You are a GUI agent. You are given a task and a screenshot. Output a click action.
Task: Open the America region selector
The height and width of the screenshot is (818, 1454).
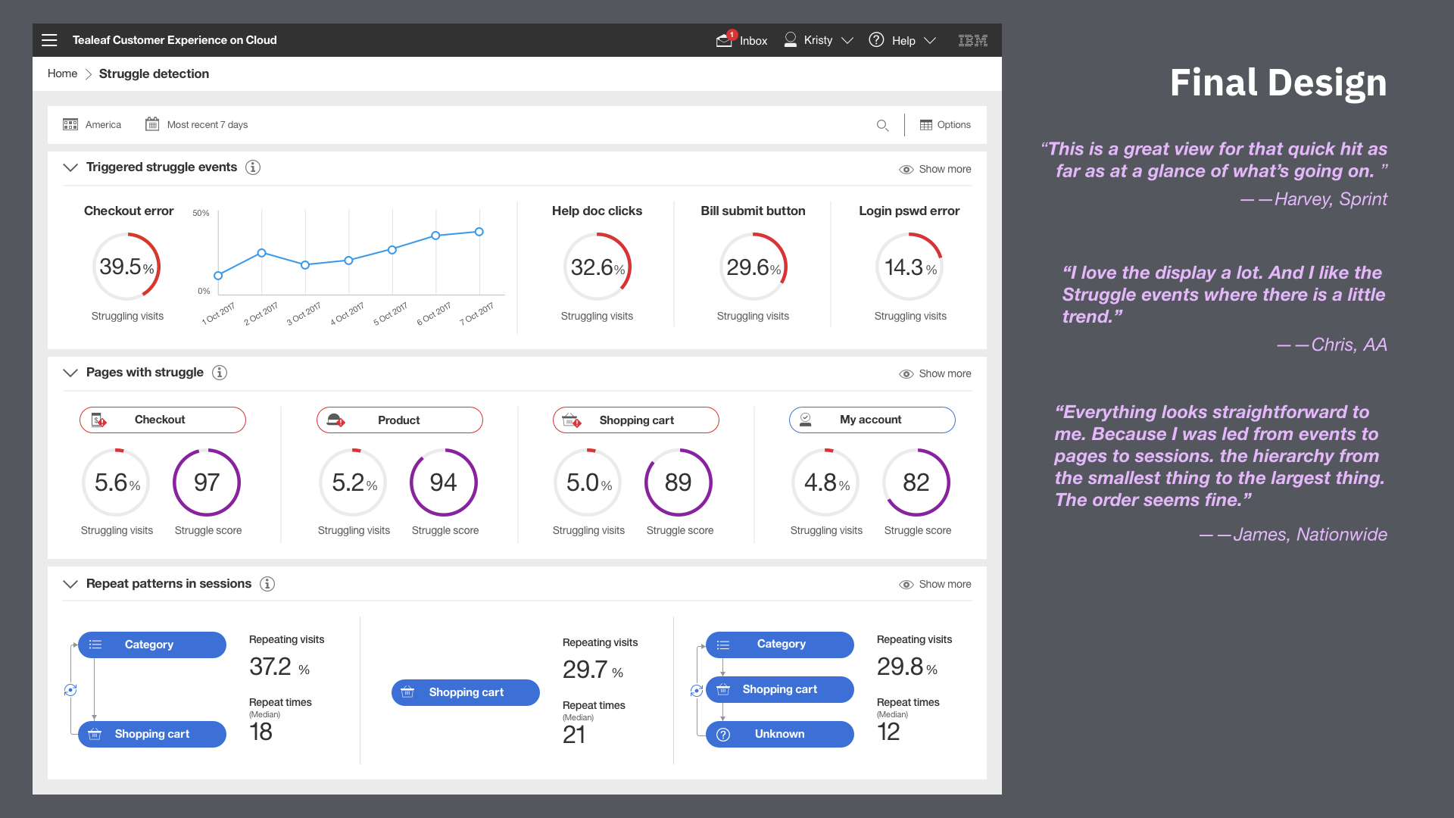click(x=92, y=124)
